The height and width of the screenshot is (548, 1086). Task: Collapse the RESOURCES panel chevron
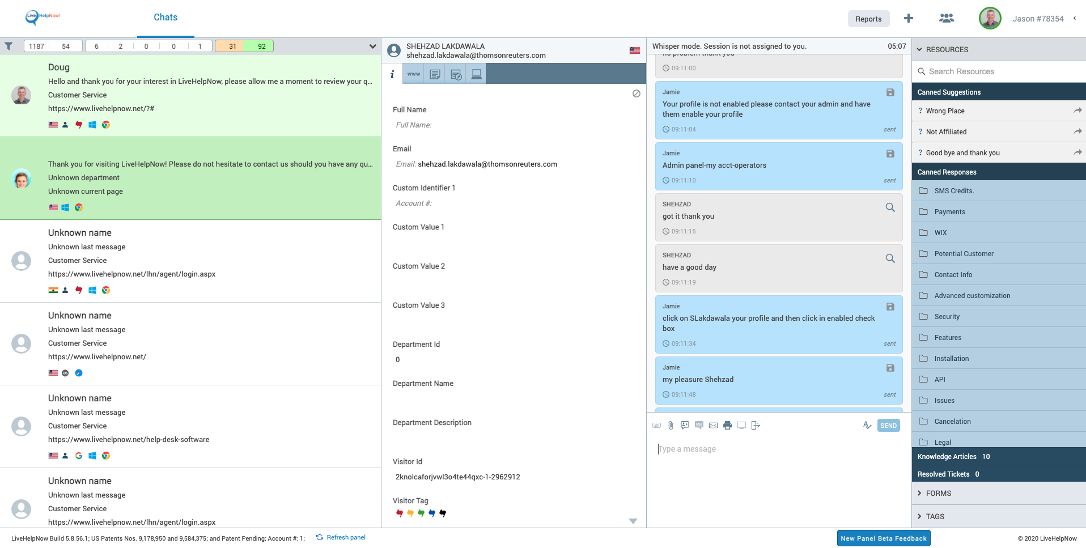pos(919,49)
